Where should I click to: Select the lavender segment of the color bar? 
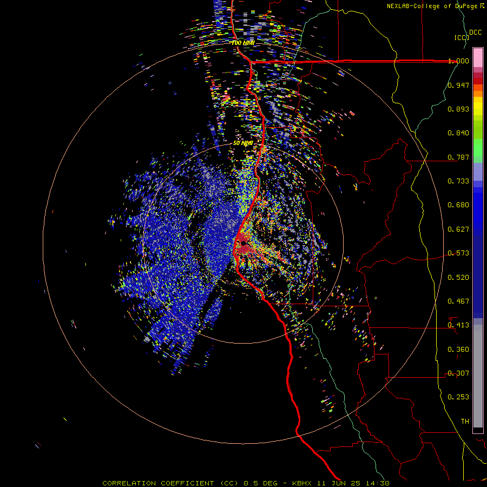pyautogui.click(x=478, y=172)
